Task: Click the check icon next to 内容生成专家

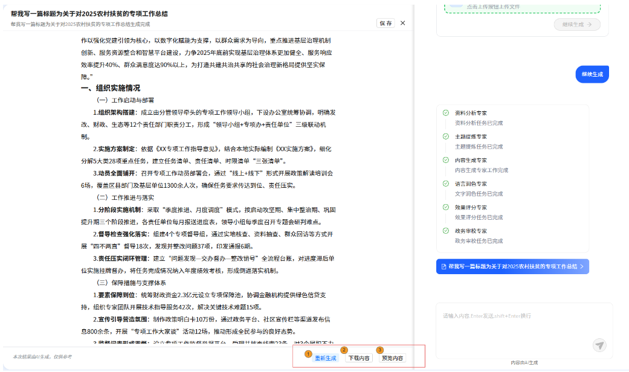Action: tap(446, 160)
